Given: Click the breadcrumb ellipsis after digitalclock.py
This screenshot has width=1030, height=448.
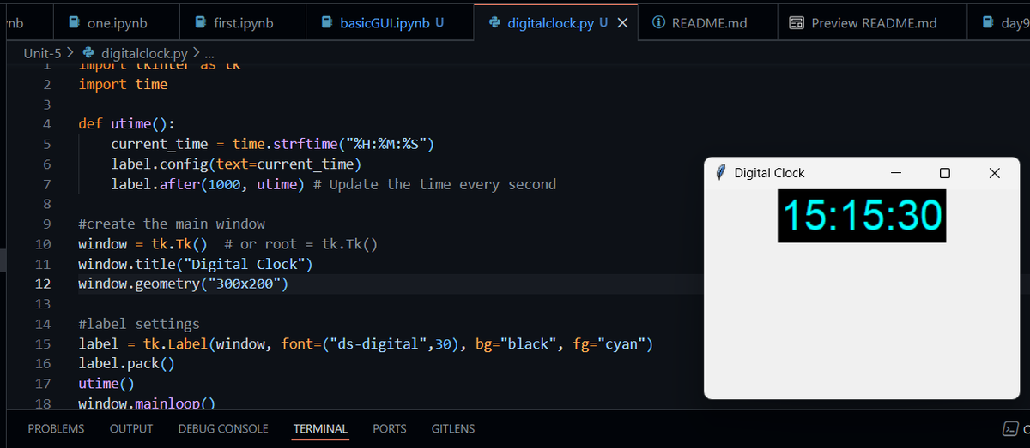Looking at the screenshot, I should click(209, 54).
